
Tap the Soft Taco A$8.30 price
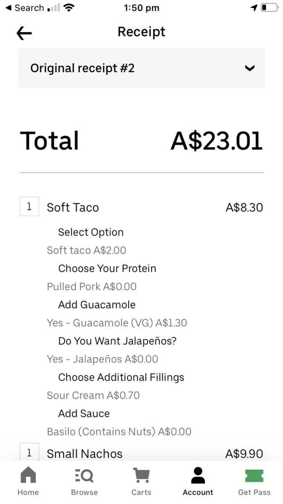[244, 207]
